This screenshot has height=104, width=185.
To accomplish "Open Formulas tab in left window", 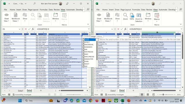I will [x=44, y=10].
